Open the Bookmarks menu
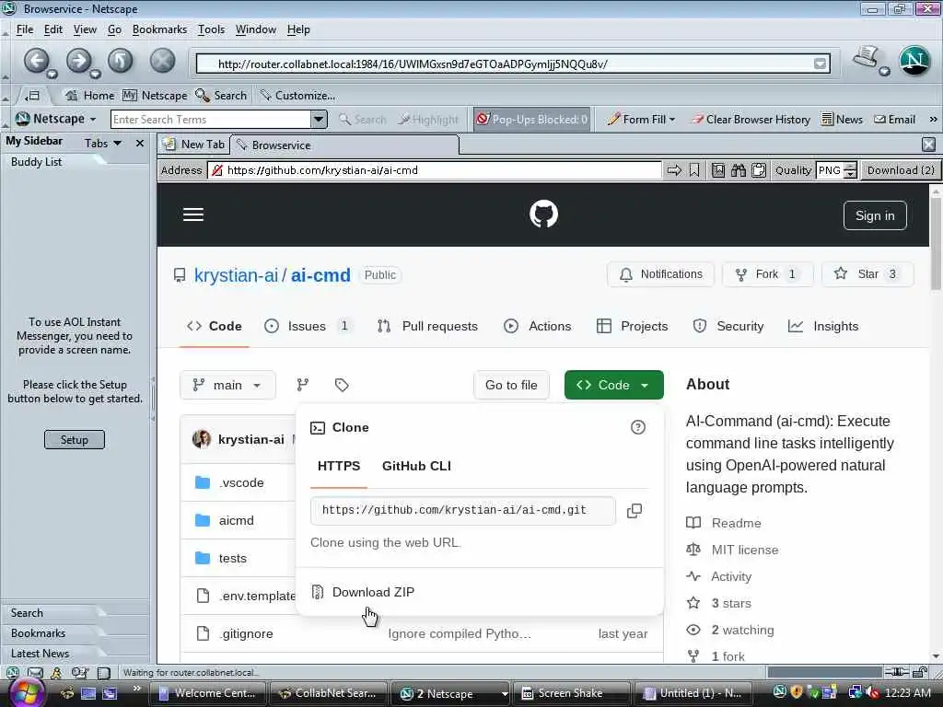 tap(159, 29)
